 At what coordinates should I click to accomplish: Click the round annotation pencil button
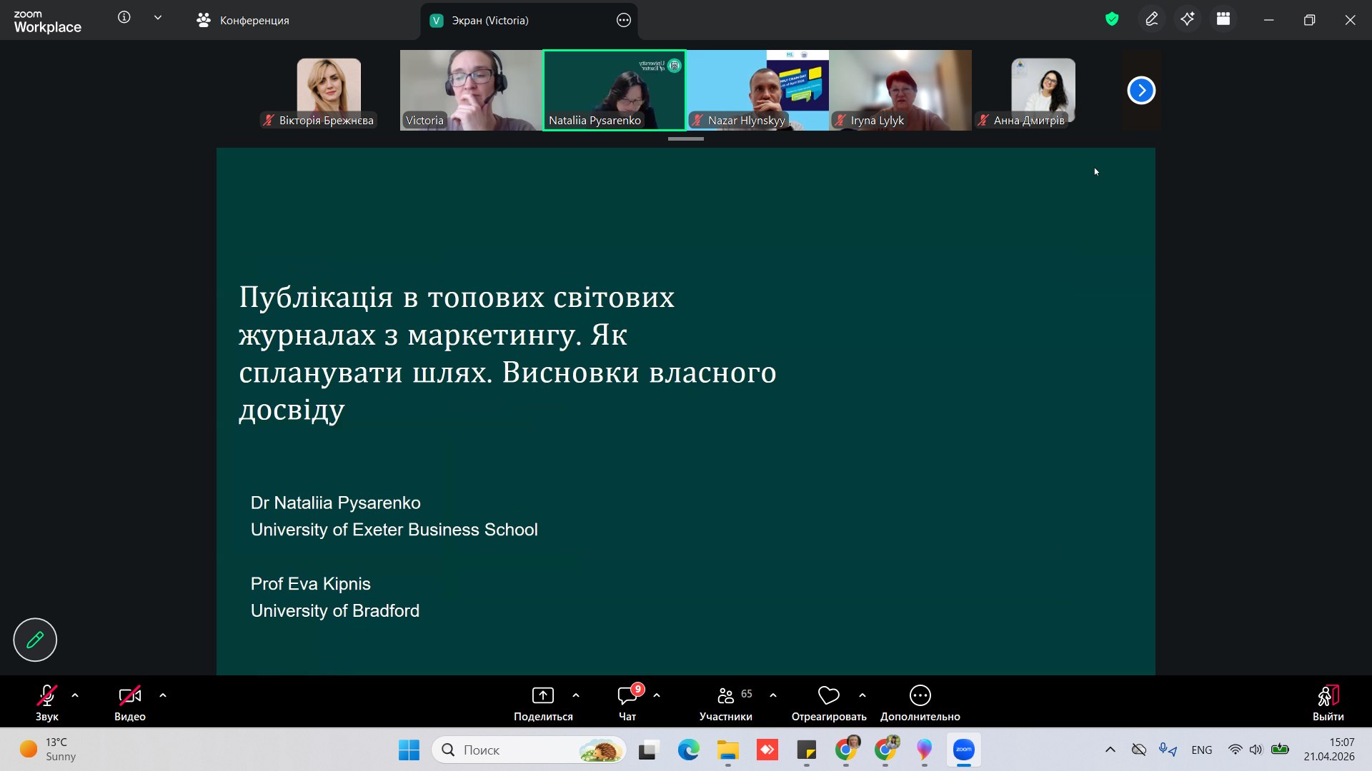pyautogui.click(x=35, y=640)
